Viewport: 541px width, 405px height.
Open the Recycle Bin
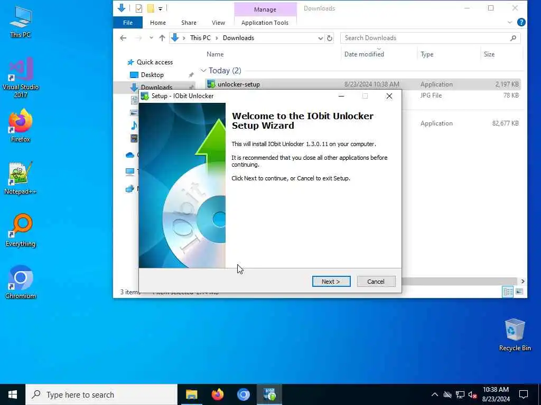(x=515, y=335)
